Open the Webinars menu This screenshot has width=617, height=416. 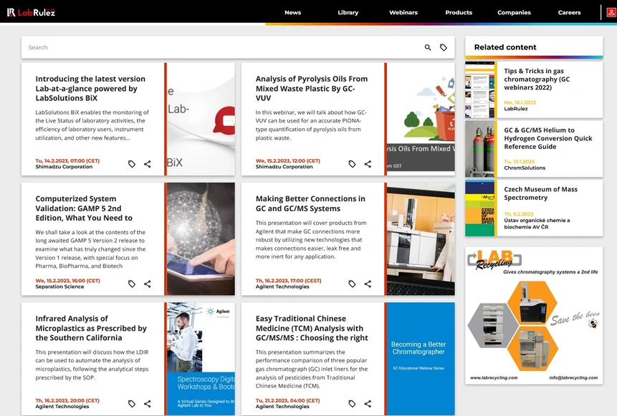pyautogui.click(x=403, y=13)
